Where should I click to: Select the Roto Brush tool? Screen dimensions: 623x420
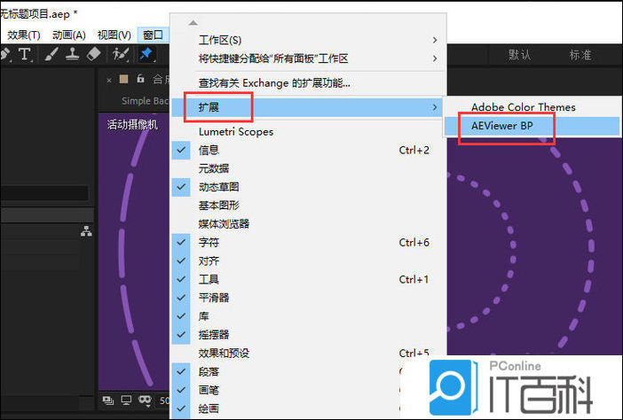(121, 54)
